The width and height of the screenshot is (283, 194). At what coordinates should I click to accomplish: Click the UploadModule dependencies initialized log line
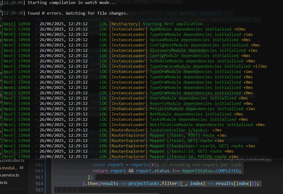126,40
